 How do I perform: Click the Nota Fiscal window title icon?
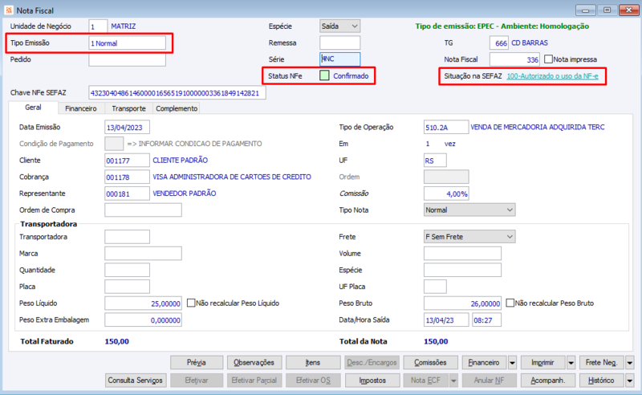[x=9, y=10]
